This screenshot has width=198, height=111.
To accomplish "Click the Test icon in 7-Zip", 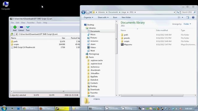I will [28, 27].
